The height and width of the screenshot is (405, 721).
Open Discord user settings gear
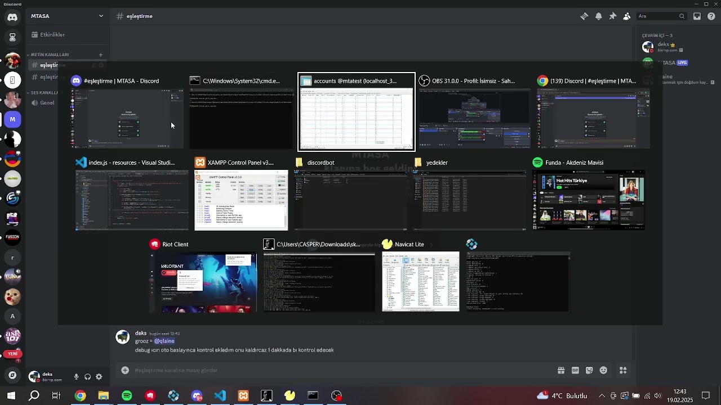[99, 377]
